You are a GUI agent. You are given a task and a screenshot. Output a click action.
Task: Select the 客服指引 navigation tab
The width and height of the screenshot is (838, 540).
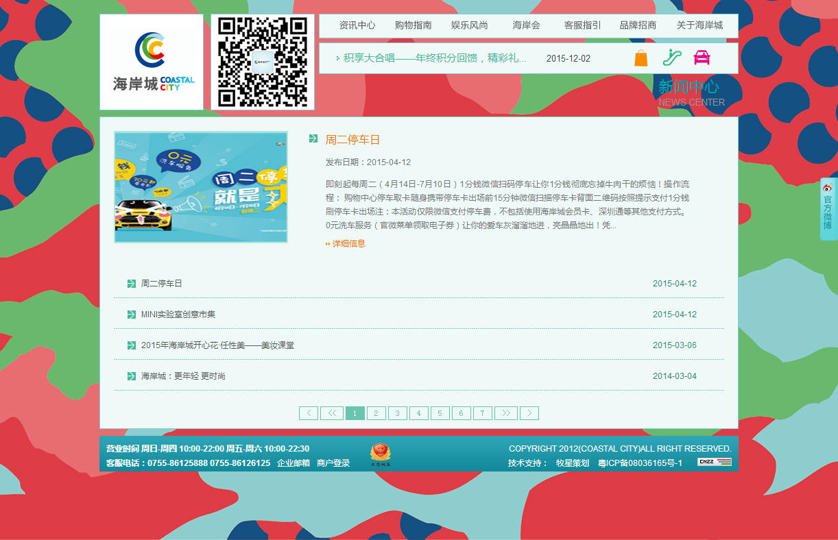[x=581, y=25]
